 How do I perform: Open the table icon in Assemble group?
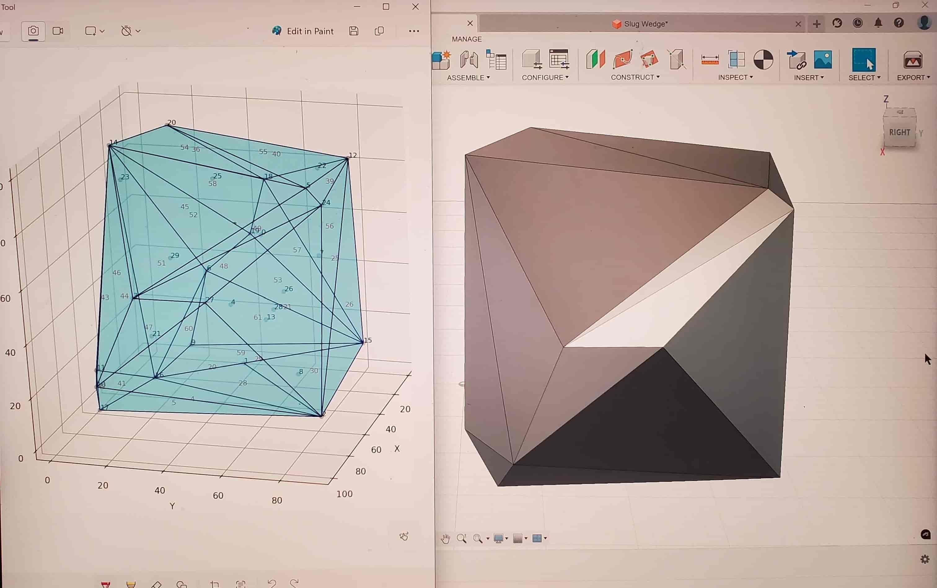pos(496,60)
